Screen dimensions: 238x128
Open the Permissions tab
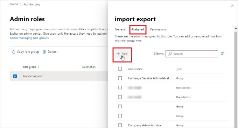[x=158, y=29]
